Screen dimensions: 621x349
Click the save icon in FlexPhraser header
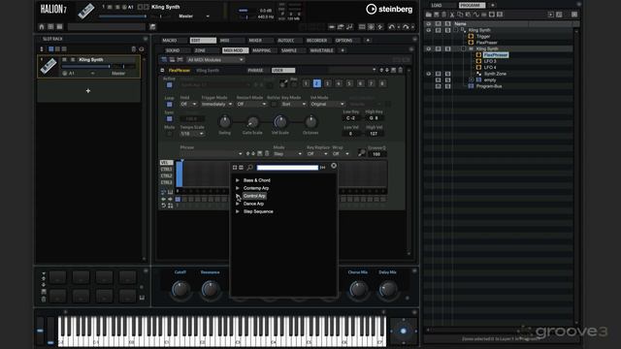[394, 71]
